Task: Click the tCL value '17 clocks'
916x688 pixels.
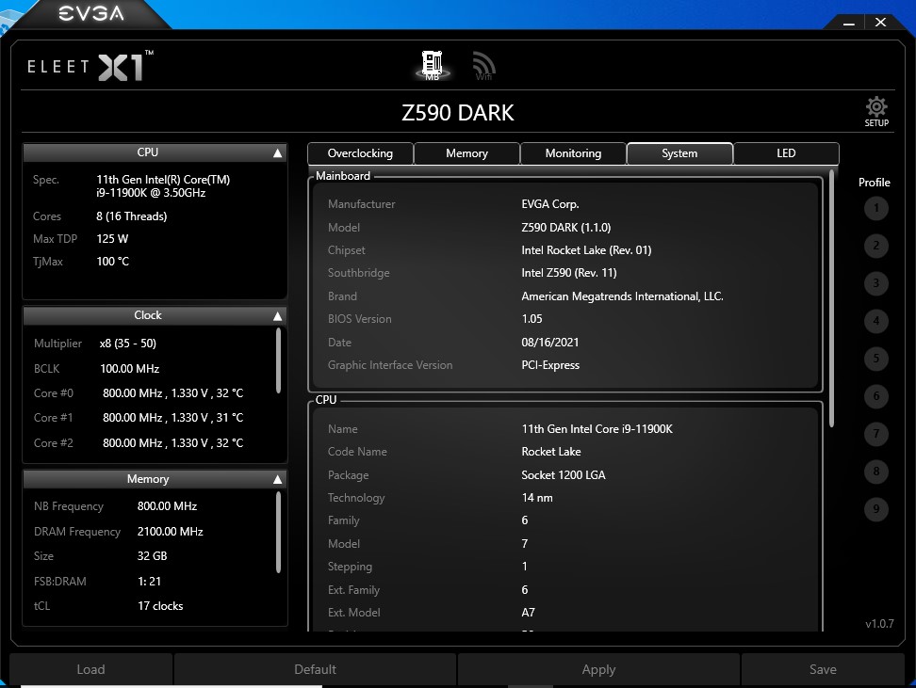Action: [160, 606]
